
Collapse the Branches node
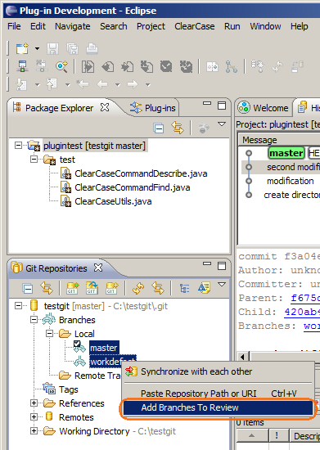(34, 320)
